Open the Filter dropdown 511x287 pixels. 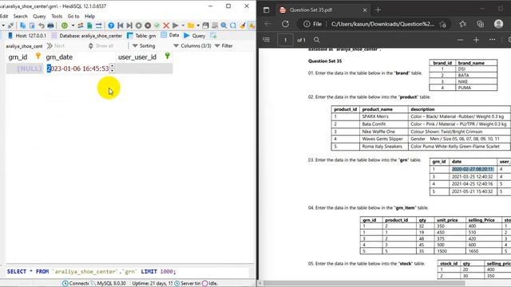click(224, 46)
